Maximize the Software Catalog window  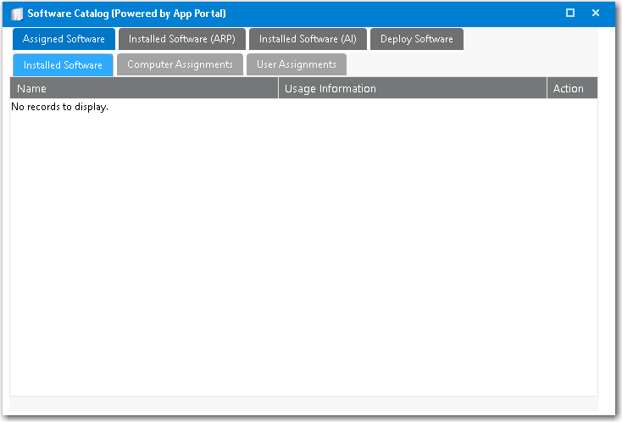pyautogui.click(x=570, y=13)
